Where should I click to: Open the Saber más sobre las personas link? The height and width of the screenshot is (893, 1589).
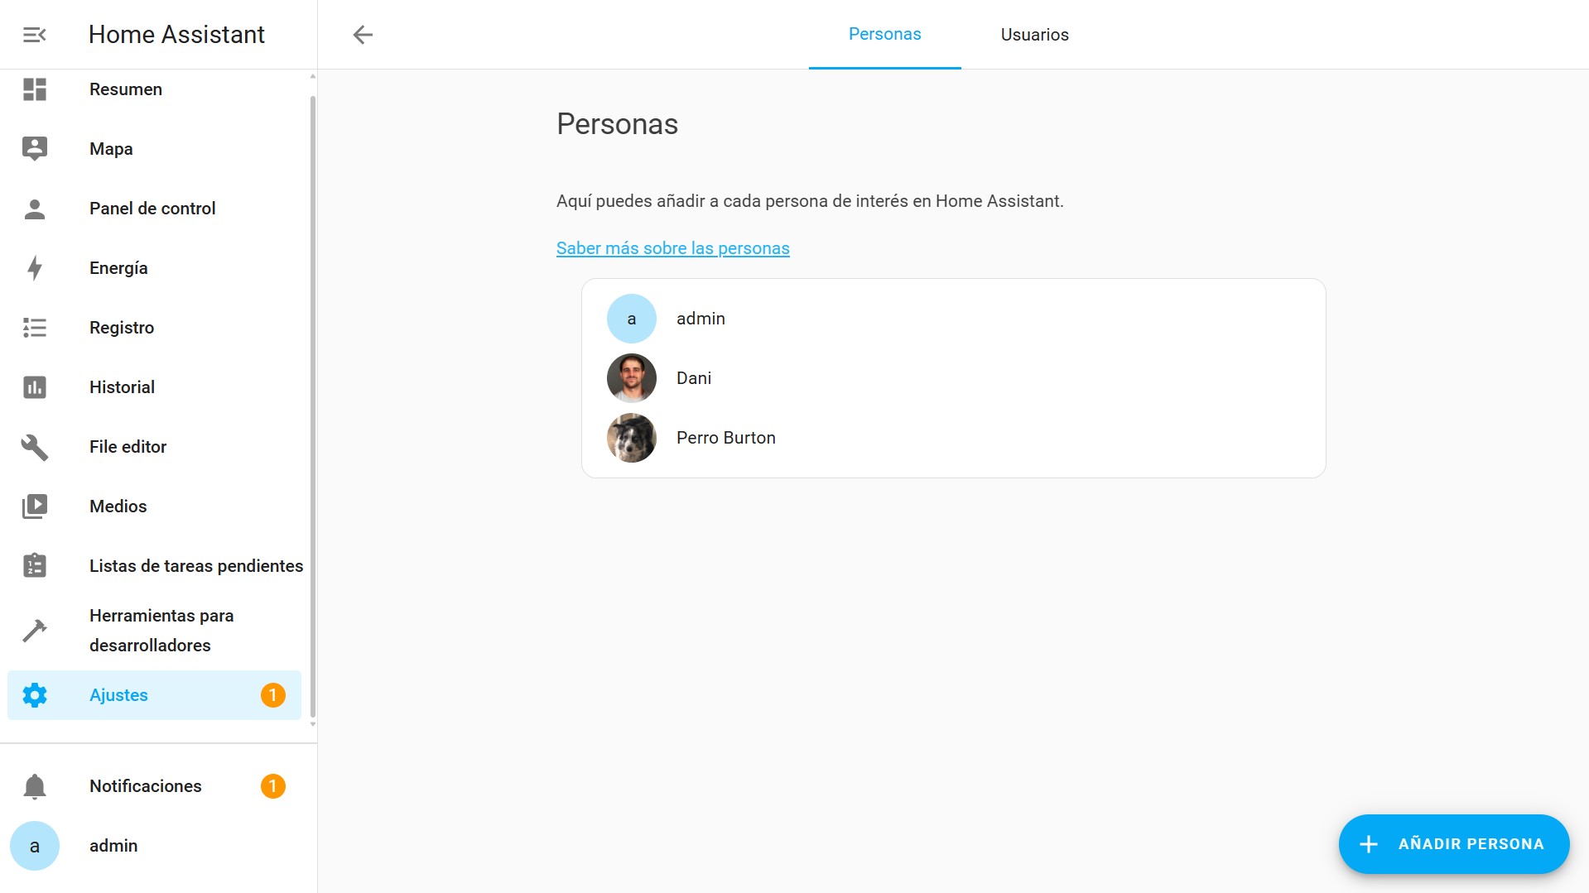click(672, 248)
